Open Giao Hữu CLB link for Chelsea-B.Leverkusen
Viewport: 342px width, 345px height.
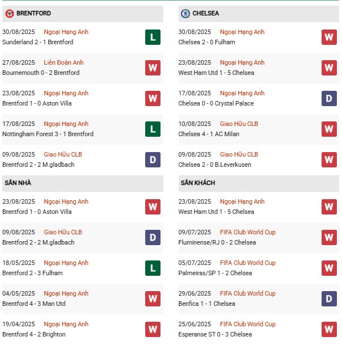[239, 154]
